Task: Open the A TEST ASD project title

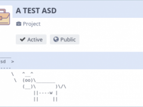Action: [36, 11]
